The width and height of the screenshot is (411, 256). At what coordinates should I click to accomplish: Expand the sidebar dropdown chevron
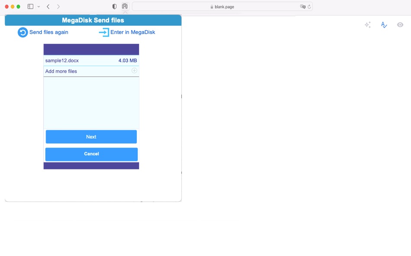(x=39, y=6)
